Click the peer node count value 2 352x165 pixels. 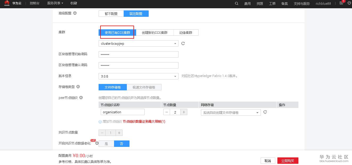click(x=175, y=112)
